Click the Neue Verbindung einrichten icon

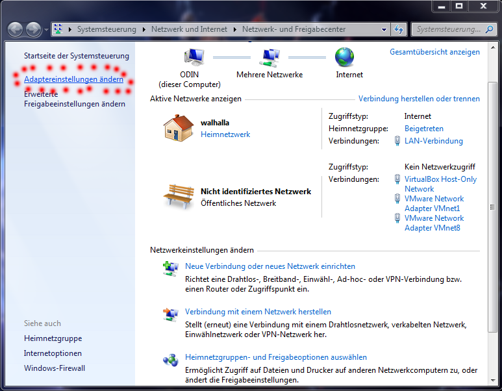(170, 268)
